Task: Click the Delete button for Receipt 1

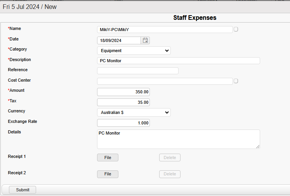Action: pos(170,157)
